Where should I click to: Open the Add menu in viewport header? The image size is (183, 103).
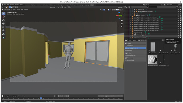22,10
